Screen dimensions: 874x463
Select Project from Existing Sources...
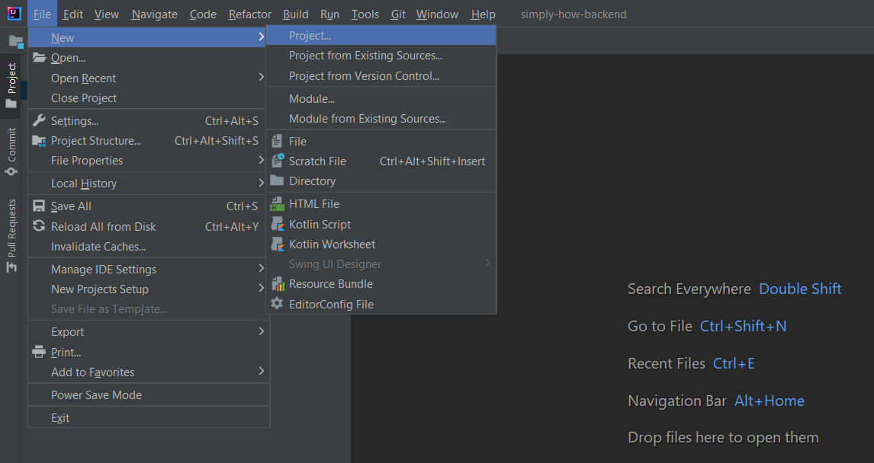click(x=381, y=56)
